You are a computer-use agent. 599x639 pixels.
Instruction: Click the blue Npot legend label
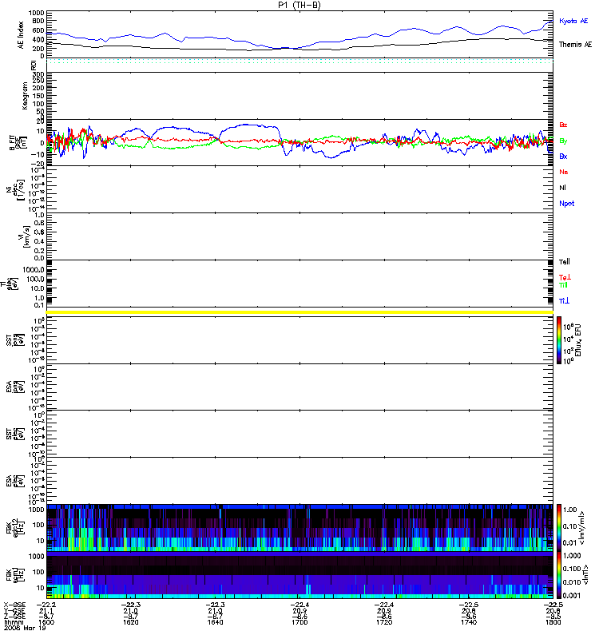tap(567, 204)
